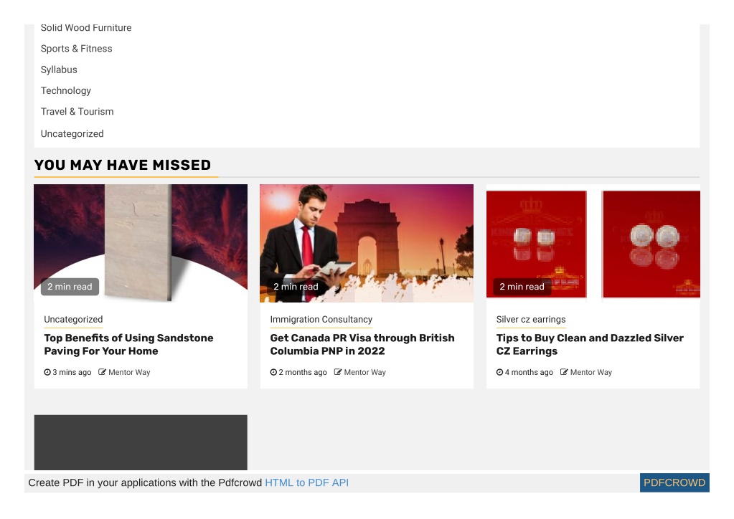Click the clock icon beside 2 months ago

pyautogui.click(x=273, y=372)
